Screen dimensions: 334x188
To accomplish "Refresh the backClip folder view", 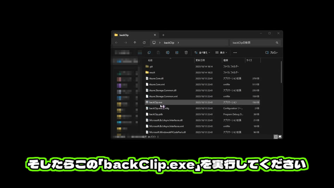I will (x=144, y=42).
